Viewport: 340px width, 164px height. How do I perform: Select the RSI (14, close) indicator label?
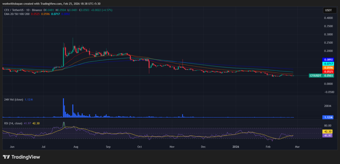coord(13,123)
